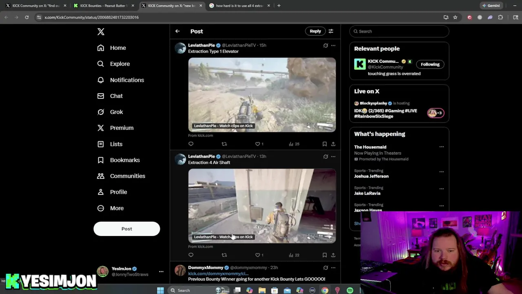Open a new browser tab
The height and width of the screenshot is (294, 522).
[x=279, y=6]
